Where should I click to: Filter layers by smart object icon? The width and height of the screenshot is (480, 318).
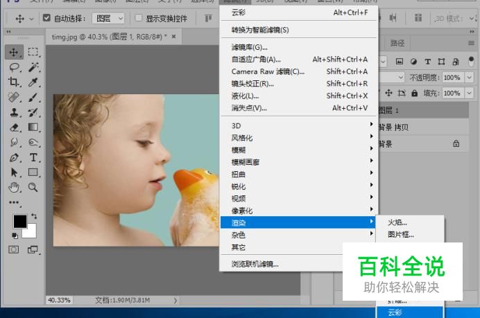[x=456, y=62]
